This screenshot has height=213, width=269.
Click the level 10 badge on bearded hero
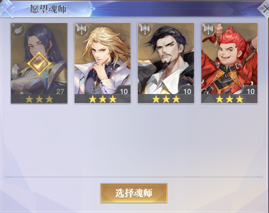click(x=187, y=91)
